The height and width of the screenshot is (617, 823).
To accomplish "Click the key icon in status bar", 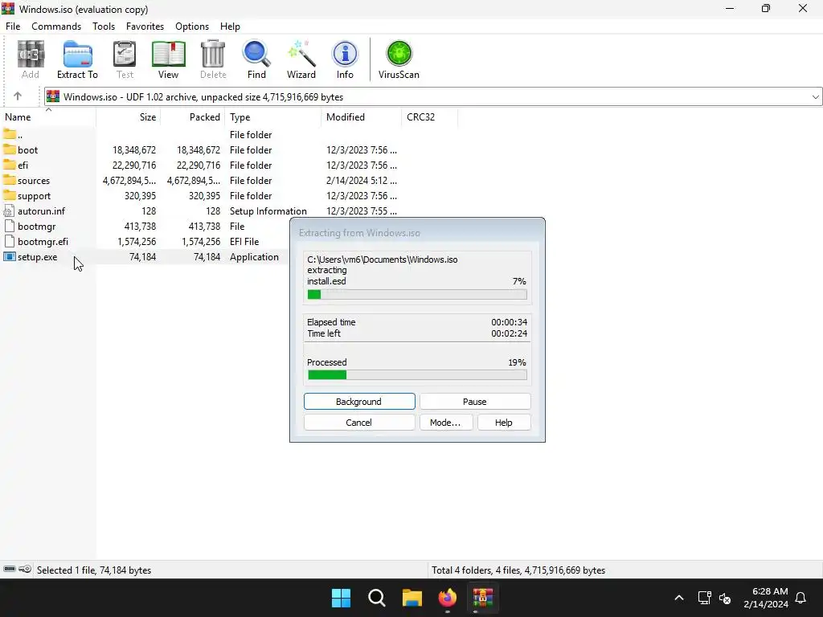I will pyautogui.click(x=25, y=570).
